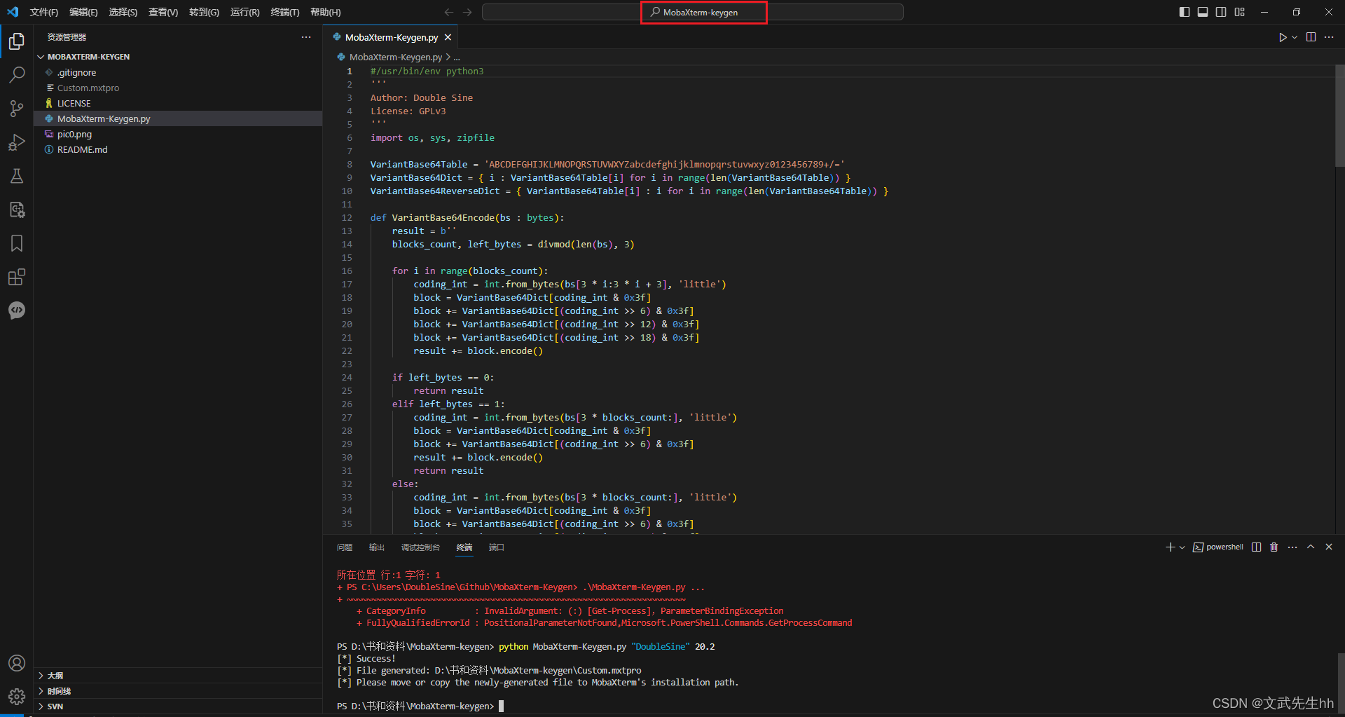Switch to the 问题 panel tab
Viewport: 1345px width, 717px height.
345,547
